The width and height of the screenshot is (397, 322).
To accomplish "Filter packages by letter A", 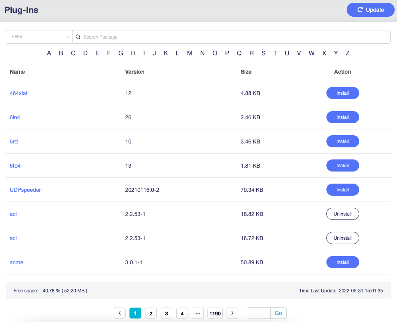I will point(49,53).
